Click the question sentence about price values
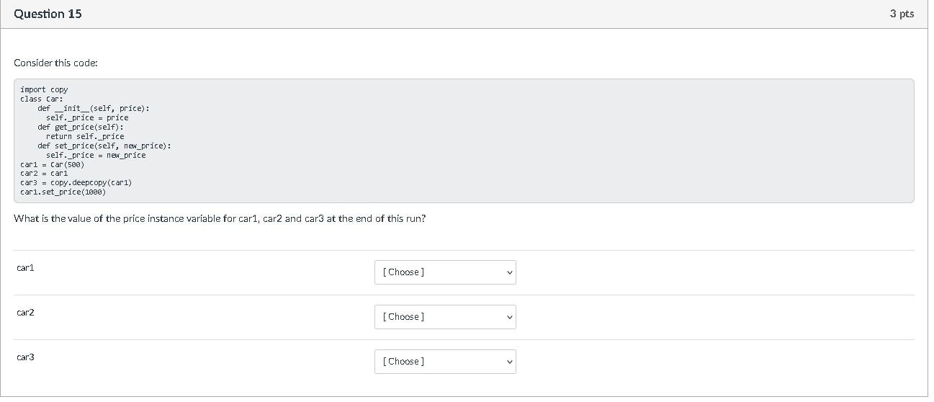934x402 pixels. (220, 218)
